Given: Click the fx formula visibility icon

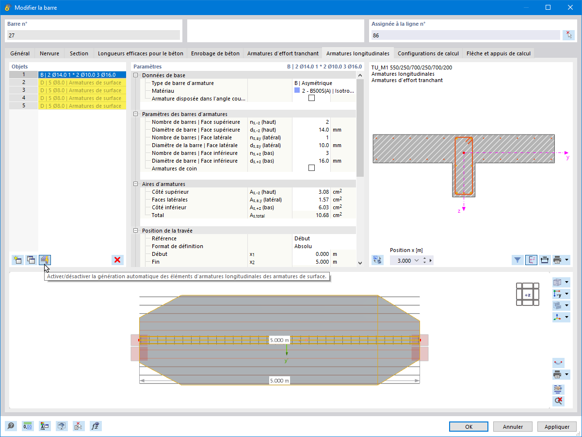Looking at the screenshot, I should [96, 426].
